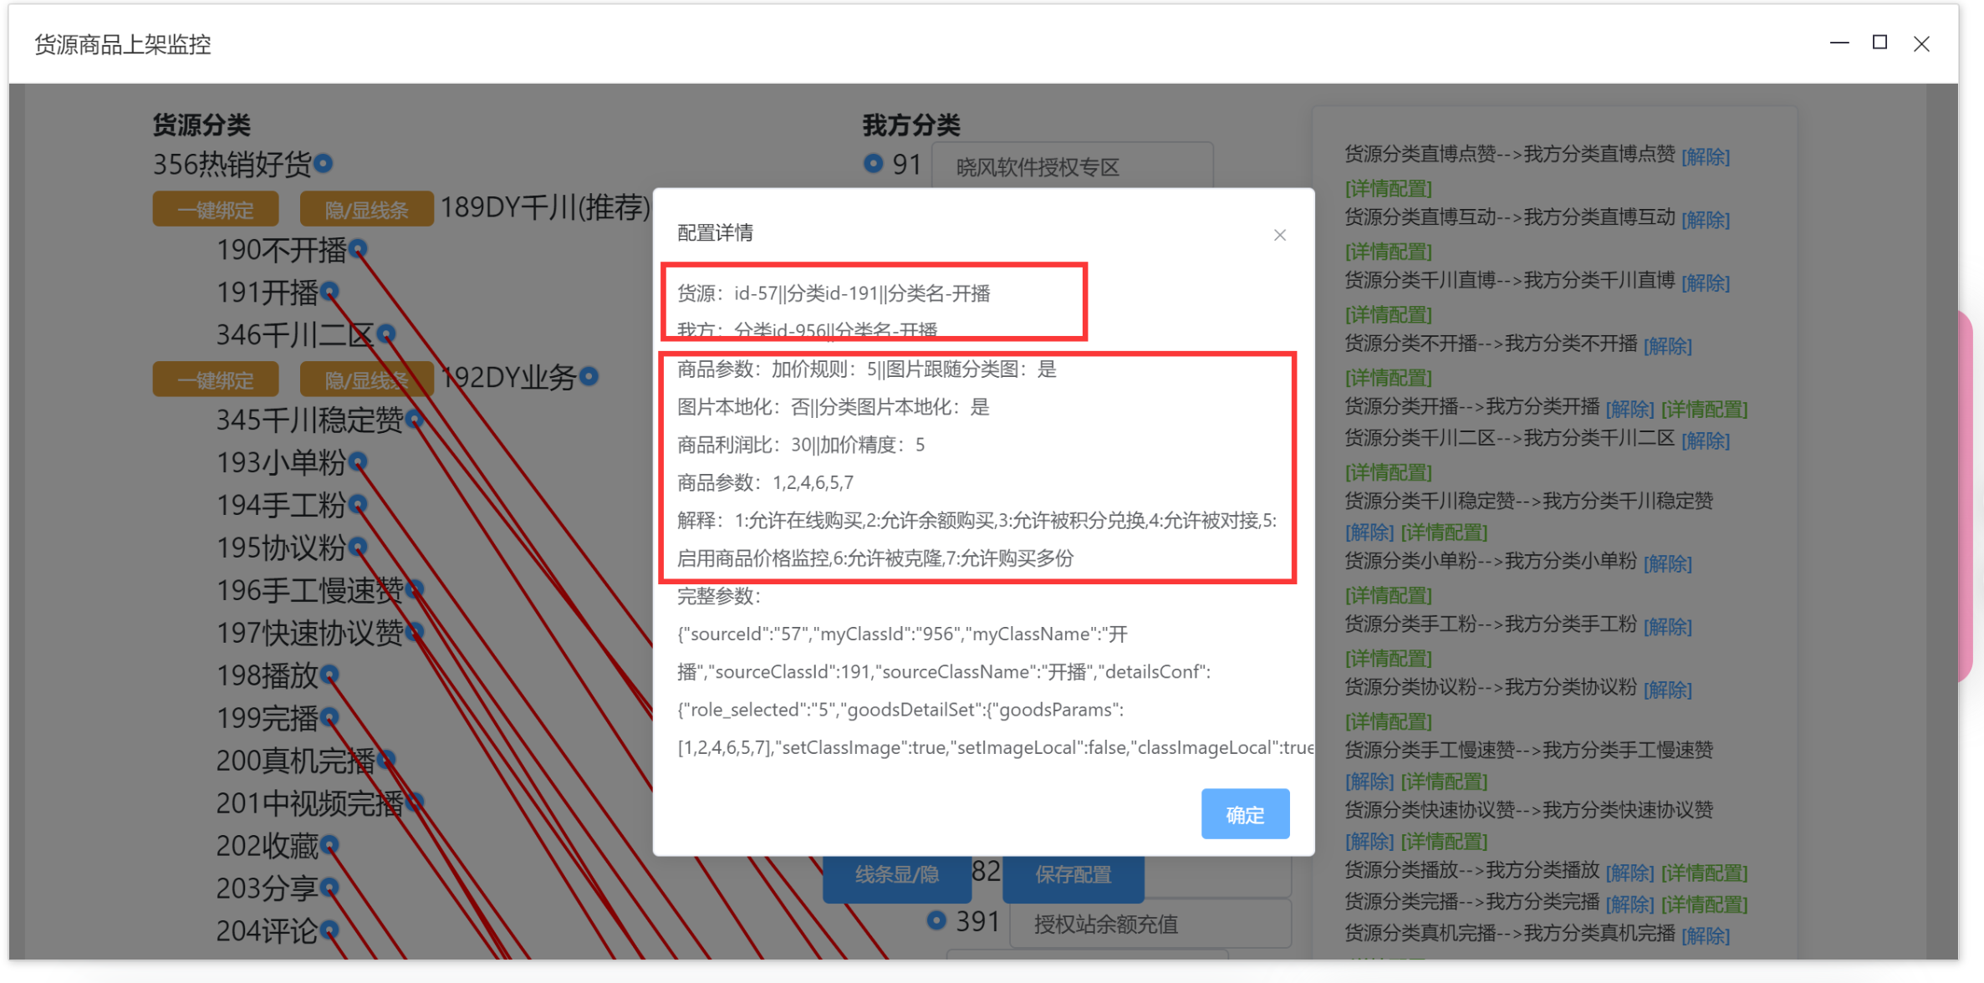The height and width of the screenshot is (983, 1984).
Task: Click 解除 for 不开播 mapping
Action: 1667,345
